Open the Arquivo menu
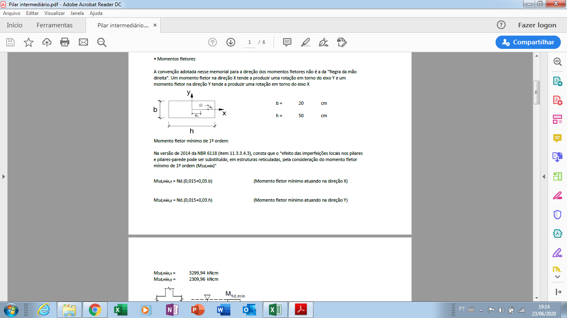Screen dimensions: 567x318 12,13
